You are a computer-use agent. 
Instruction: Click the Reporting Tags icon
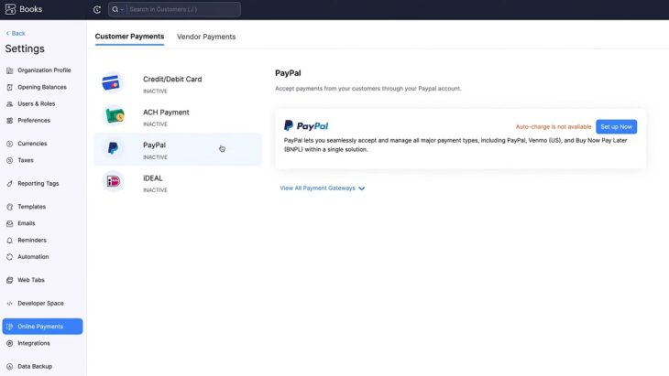[9, 184]
